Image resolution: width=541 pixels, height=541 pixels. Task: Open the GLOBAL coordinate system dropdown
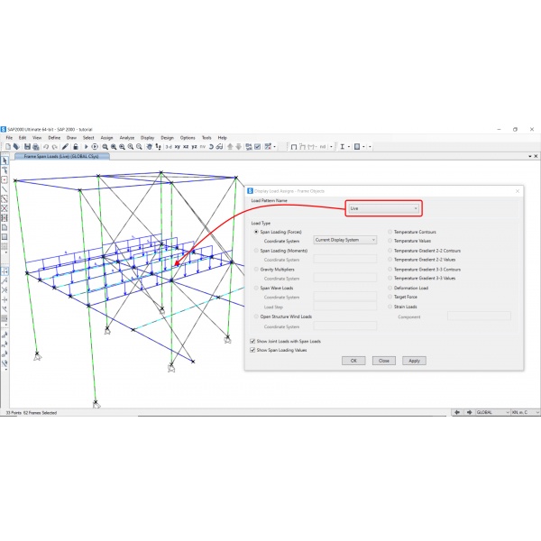[x=494, y=412]
